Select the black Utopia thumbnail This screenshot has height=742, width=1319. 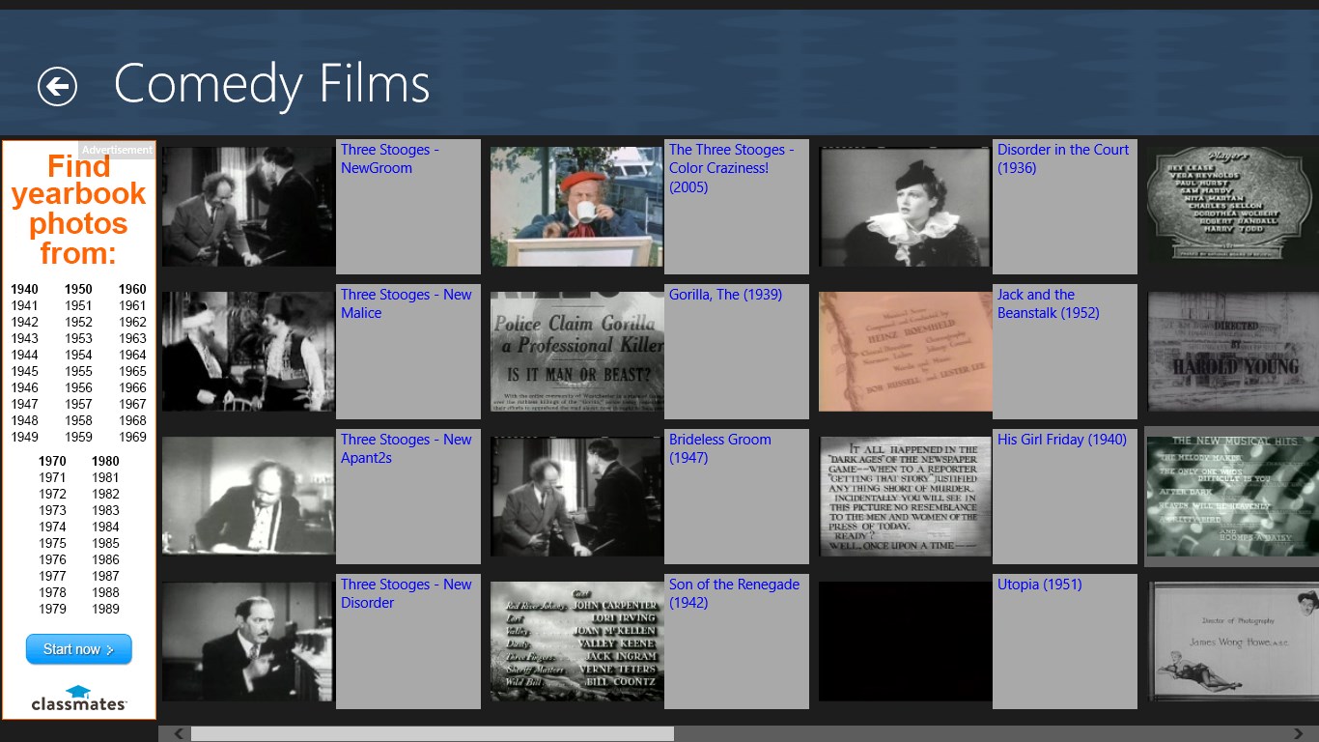coord(905,642)
